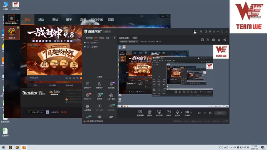Open the 房管助手 tool in the toolbox
The height and width of the screenshot is (150, 267).
tap(99, 85)
